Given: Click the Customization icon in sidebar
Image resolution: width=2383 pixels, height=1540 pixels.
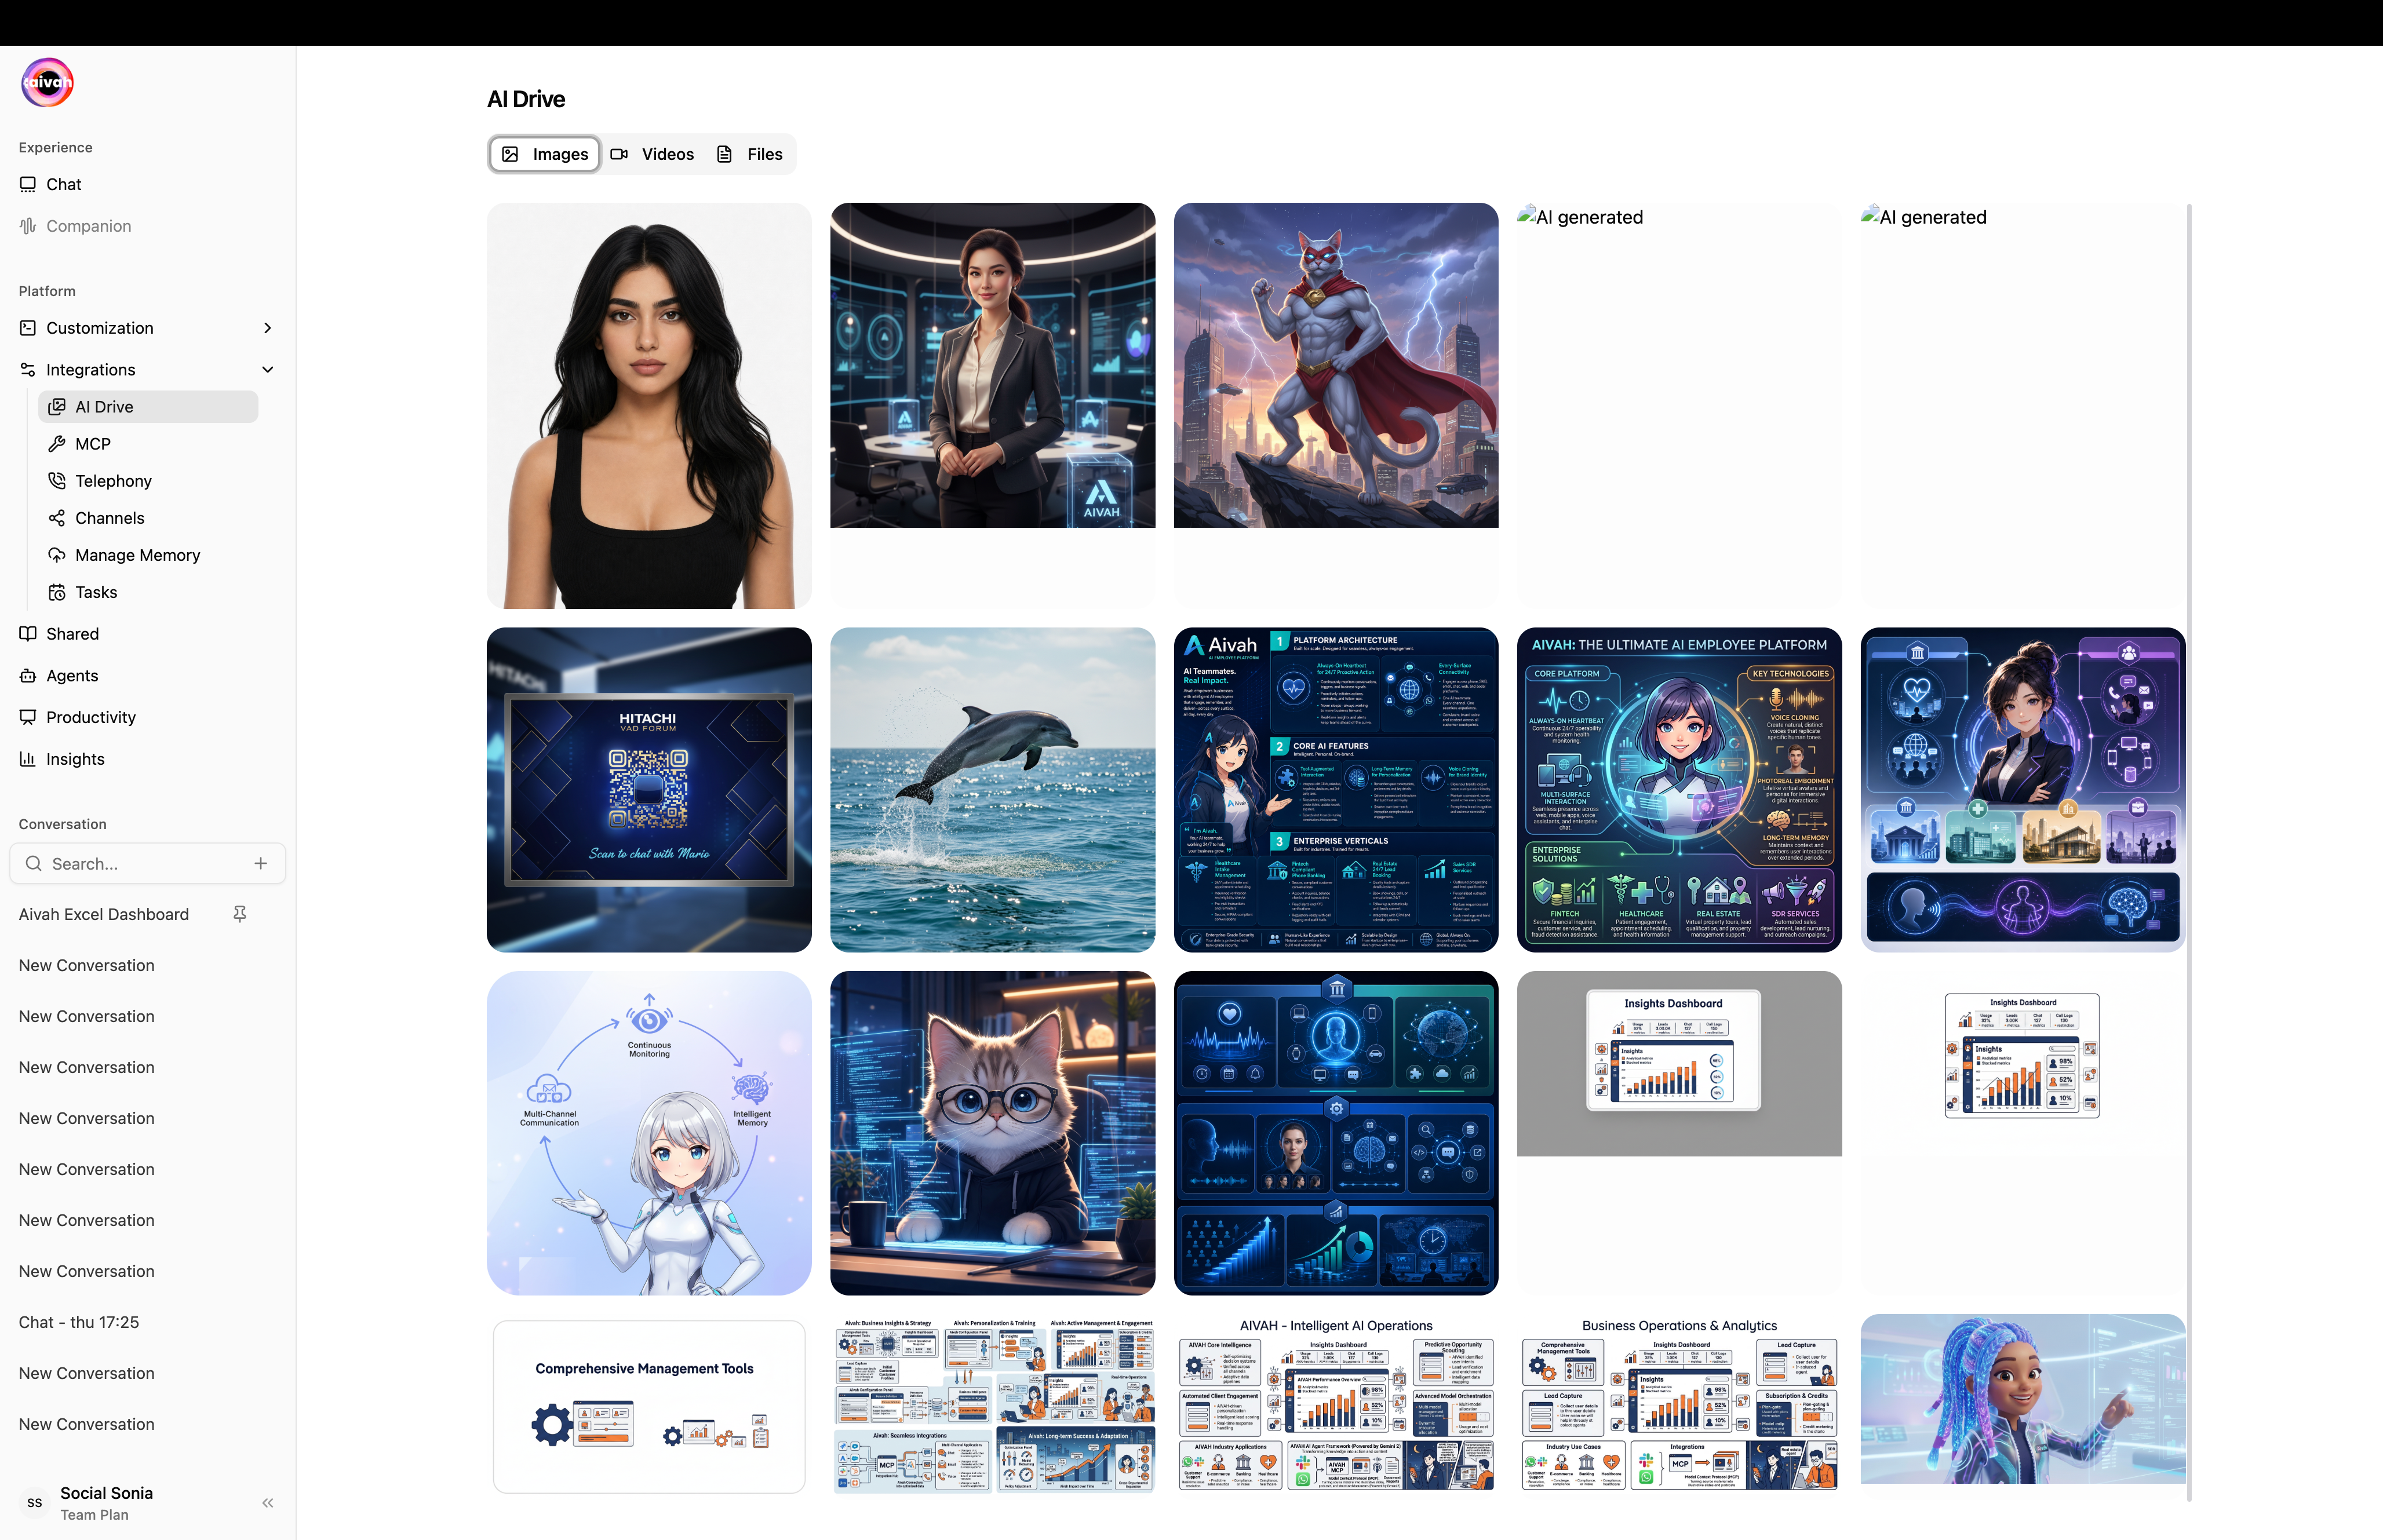Looking at the screenshot, I should (x=28, y=328).
